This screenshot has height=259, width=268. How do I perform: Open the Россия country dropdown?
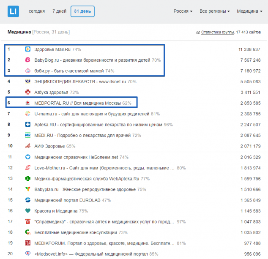point(183,11)
